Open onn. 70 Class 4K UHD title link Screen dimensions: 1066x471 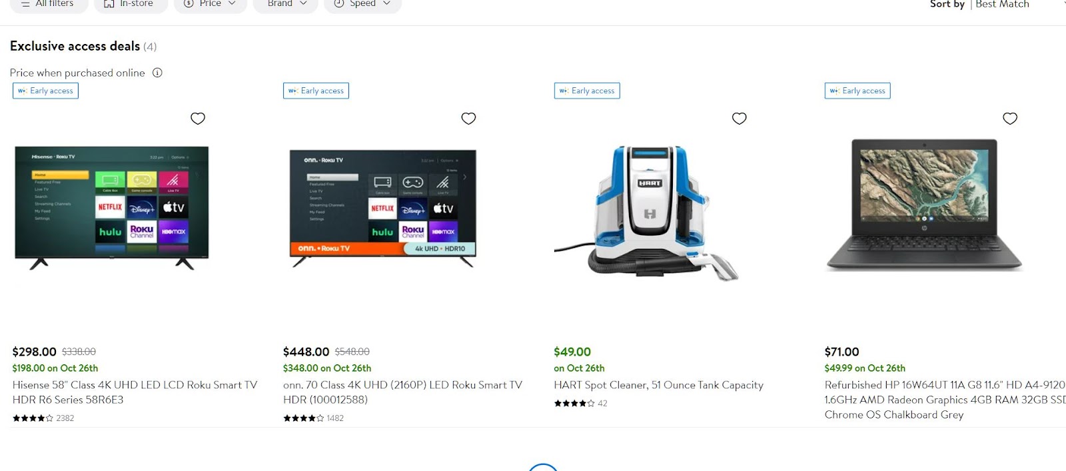[402, 392]
